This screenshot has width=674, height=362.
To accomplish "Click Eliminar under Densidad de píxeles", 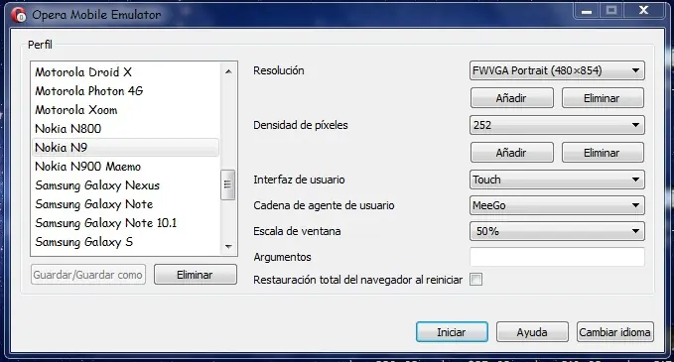I will tap(603, 153).
